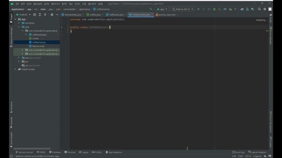Select CoffeeFactory in project tree
Screen dimensions: 282x158
39,42
